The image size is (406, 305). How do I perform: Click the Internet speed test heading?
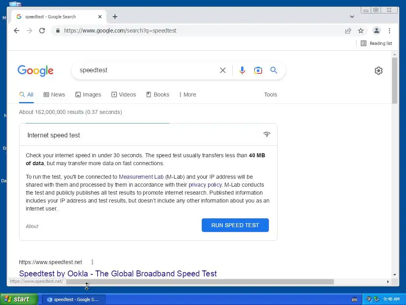(x=54, y=135)
